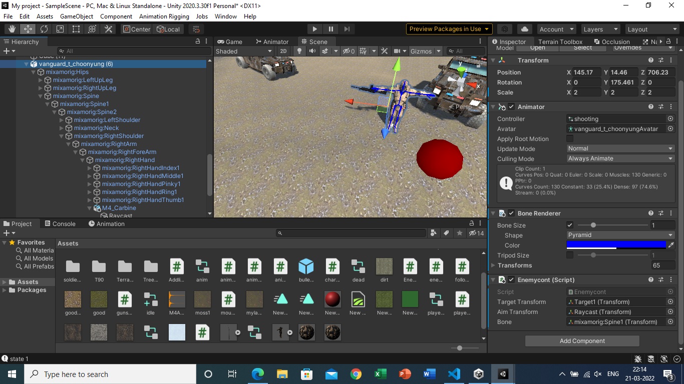Collapse mixamorig:RightHand in Hierarchy
Screen dimensions: 684x384
(83, 160)
